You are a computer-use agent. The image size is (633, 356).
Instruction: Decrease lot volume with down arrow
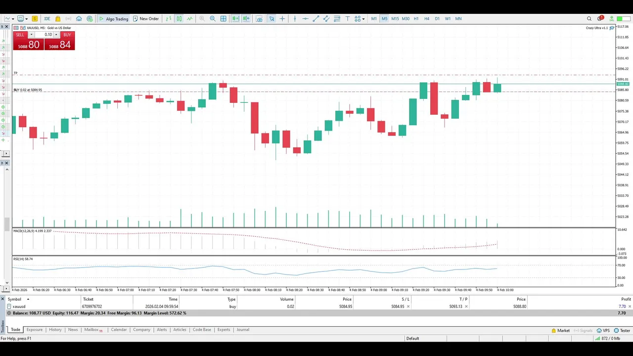[31, 35]
